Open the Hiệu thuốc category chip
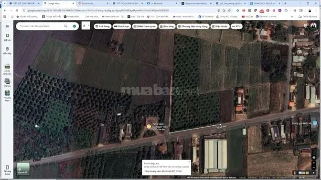Viewport: 321px width, 180px height. point(220,26)
